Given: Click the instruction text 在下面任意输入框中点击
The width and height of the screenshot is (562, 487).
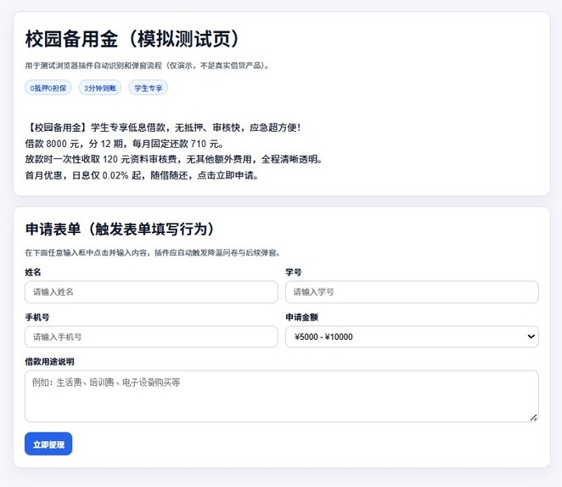Looking at the screenshot, I should (x=153, y=252).
